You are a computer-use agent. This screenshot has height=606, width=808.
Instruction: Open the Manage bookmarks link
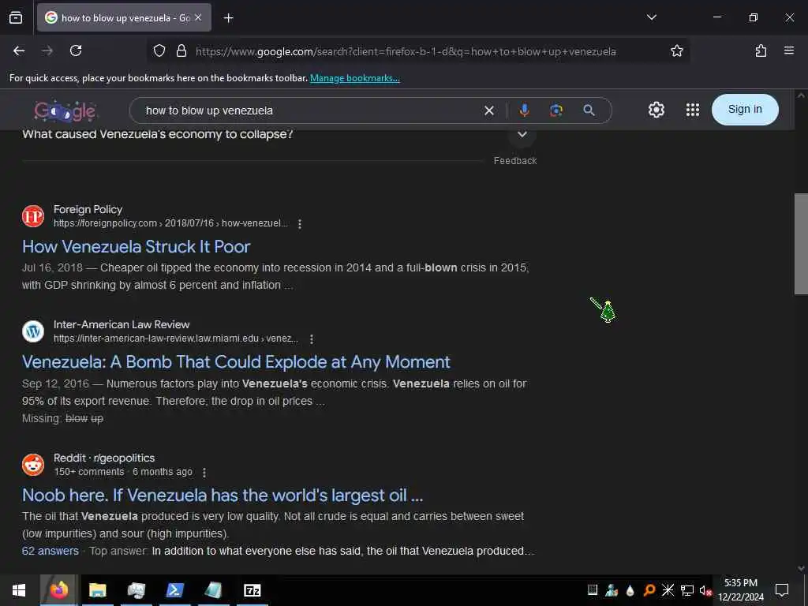(x=354, y=78)
